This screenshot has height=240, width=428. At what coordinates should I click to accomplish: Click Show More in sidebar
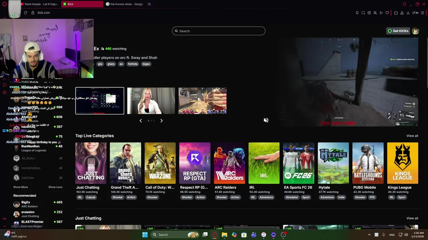coord(20,187)
